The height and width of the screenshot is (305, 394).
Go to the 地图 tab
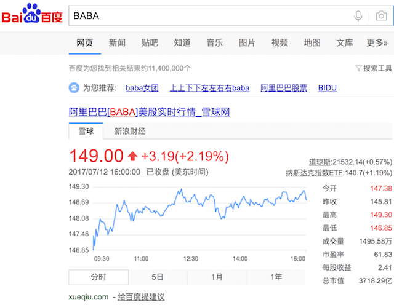(x=312, y=42)
